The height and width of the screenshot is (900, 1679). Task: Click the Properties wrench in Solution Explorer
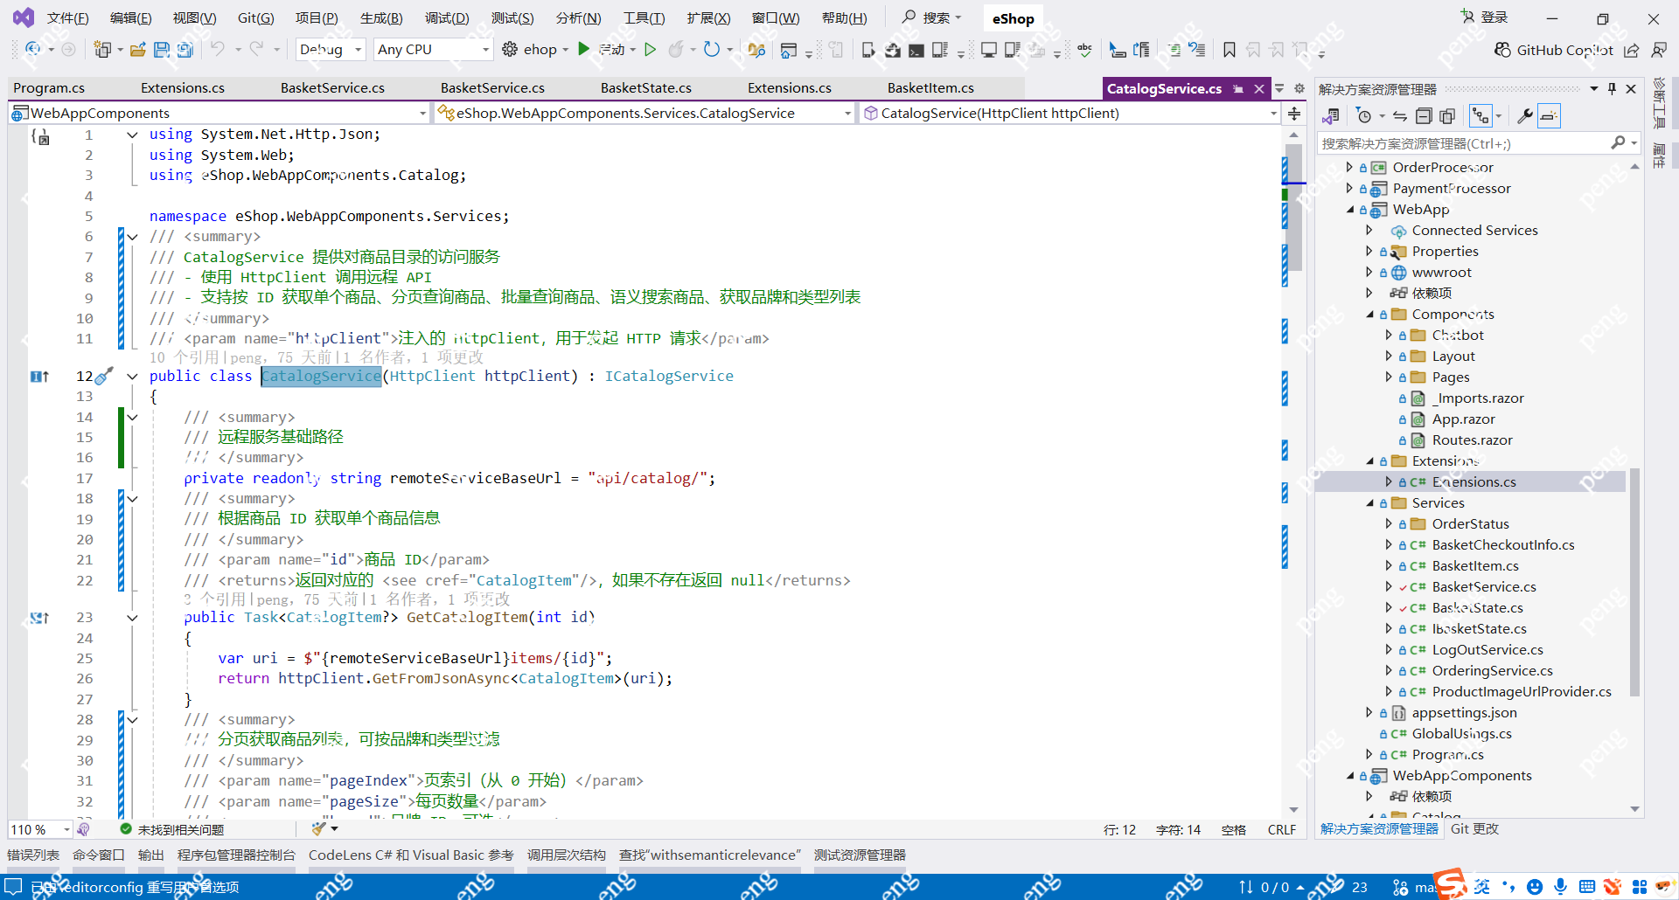pos(1525,115)
